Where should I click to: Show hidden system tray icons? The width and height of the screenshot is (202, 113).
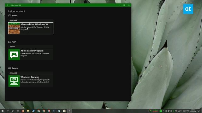[163, 111]
